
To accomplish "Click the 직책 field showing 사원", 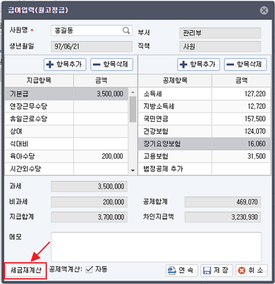I will [x=220, y=46].
